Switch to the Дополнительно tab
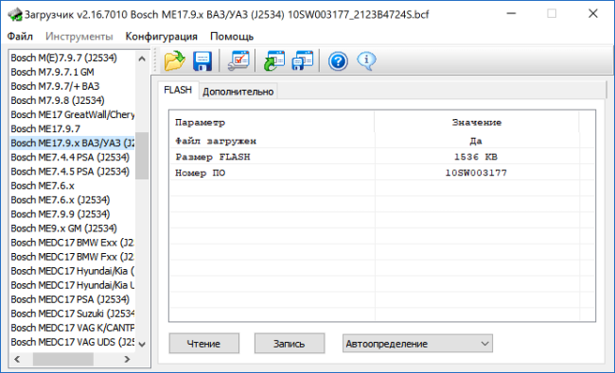 (238, 92)
